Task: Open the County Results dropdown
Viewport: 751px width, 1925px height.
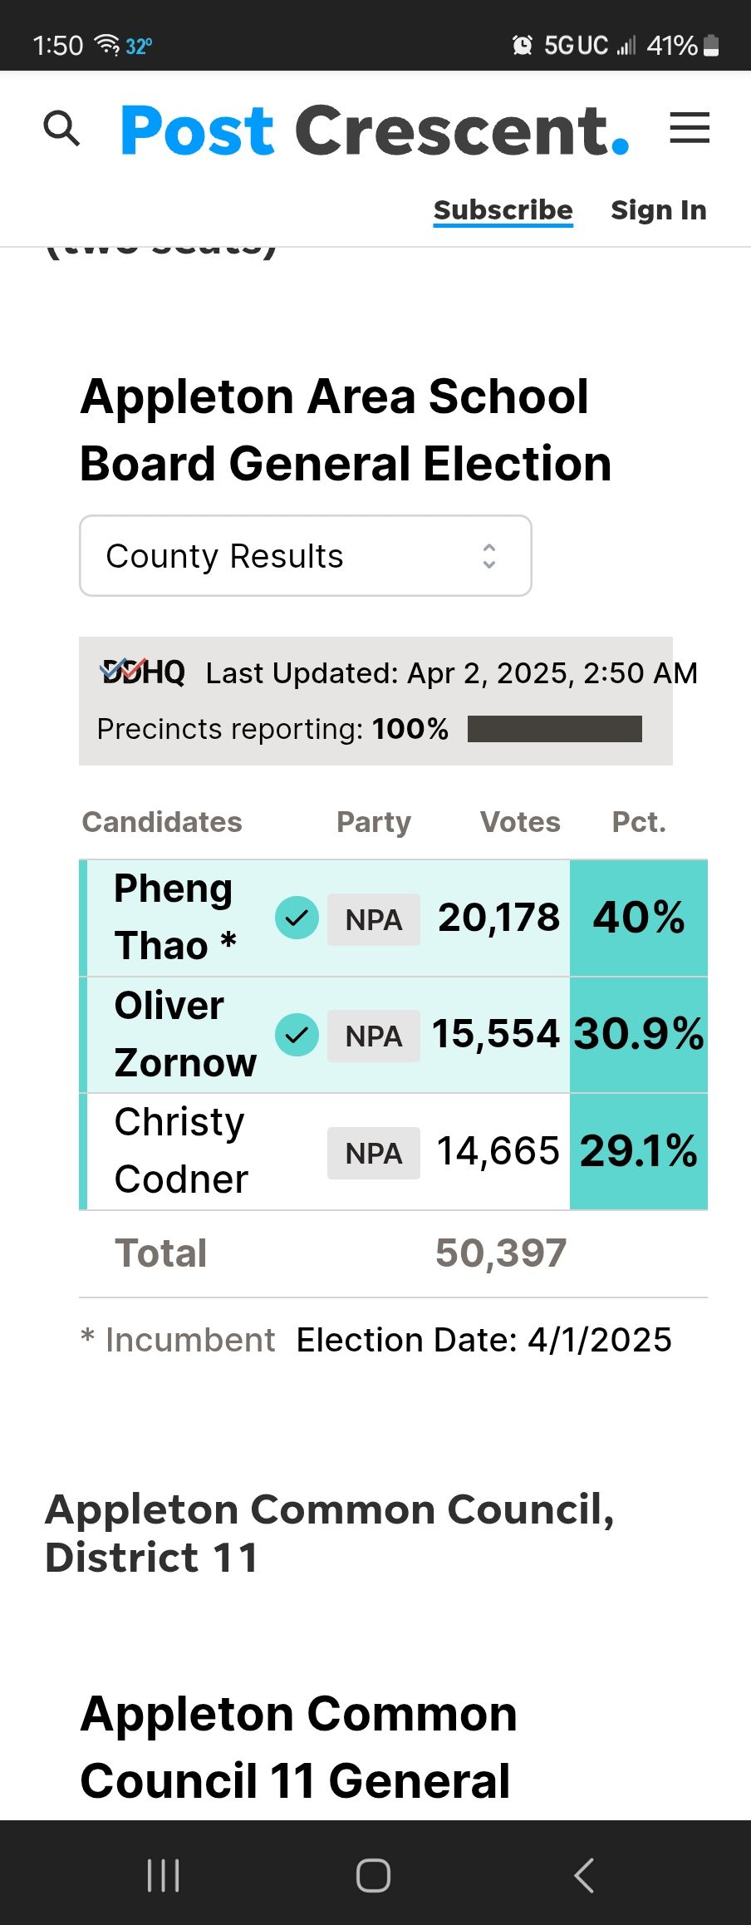Action: [306, 555]
